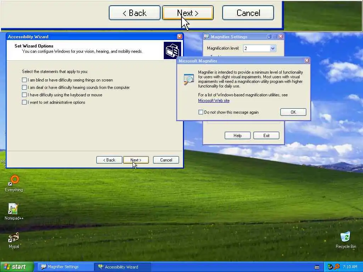This screenshot has width=363, height=272.
Task: Click Next in the Accessibility Wizard window
Action: (x=136, y=160)
